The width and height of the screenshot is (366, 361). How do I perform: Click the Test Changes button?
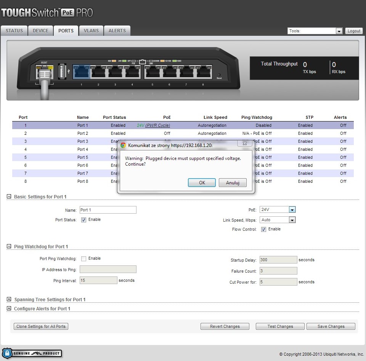[280, 326]
